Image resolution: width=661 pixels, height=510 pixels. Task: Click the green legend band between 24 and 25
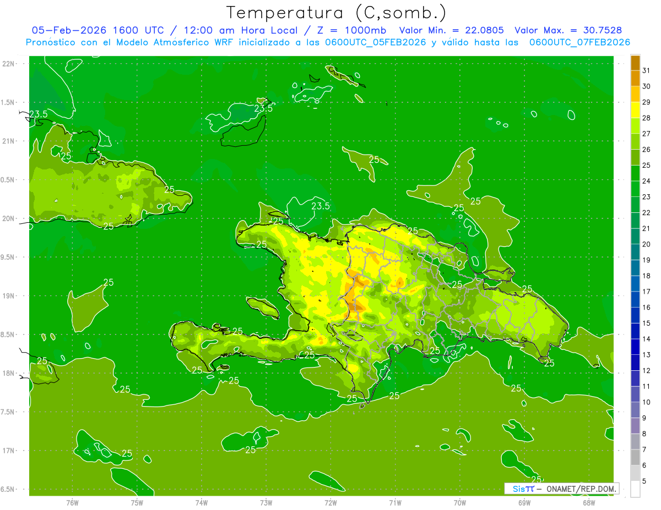pyautogui.click(x=635, y=173)
